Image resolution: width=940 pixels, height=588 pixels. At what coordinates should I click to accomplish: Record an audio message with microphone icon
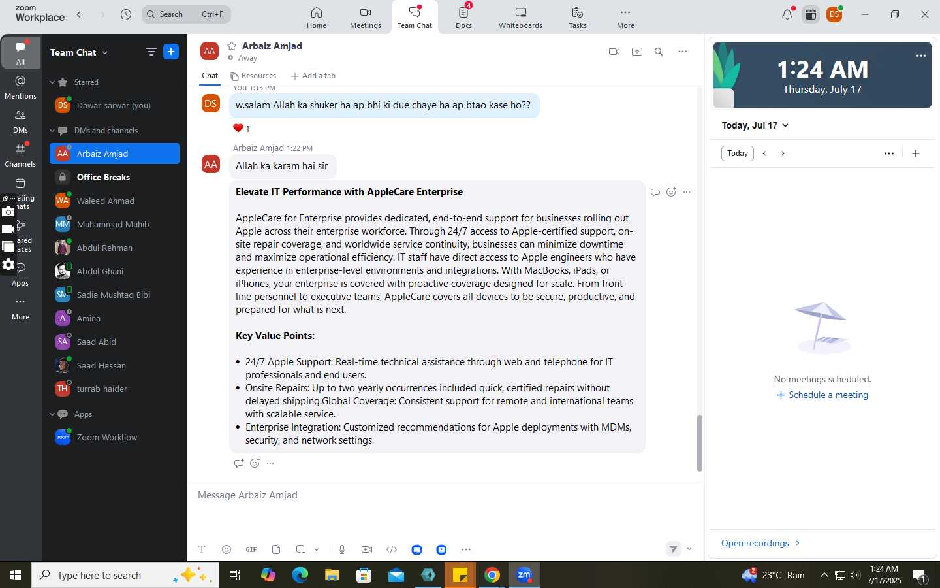pos(342,549)
